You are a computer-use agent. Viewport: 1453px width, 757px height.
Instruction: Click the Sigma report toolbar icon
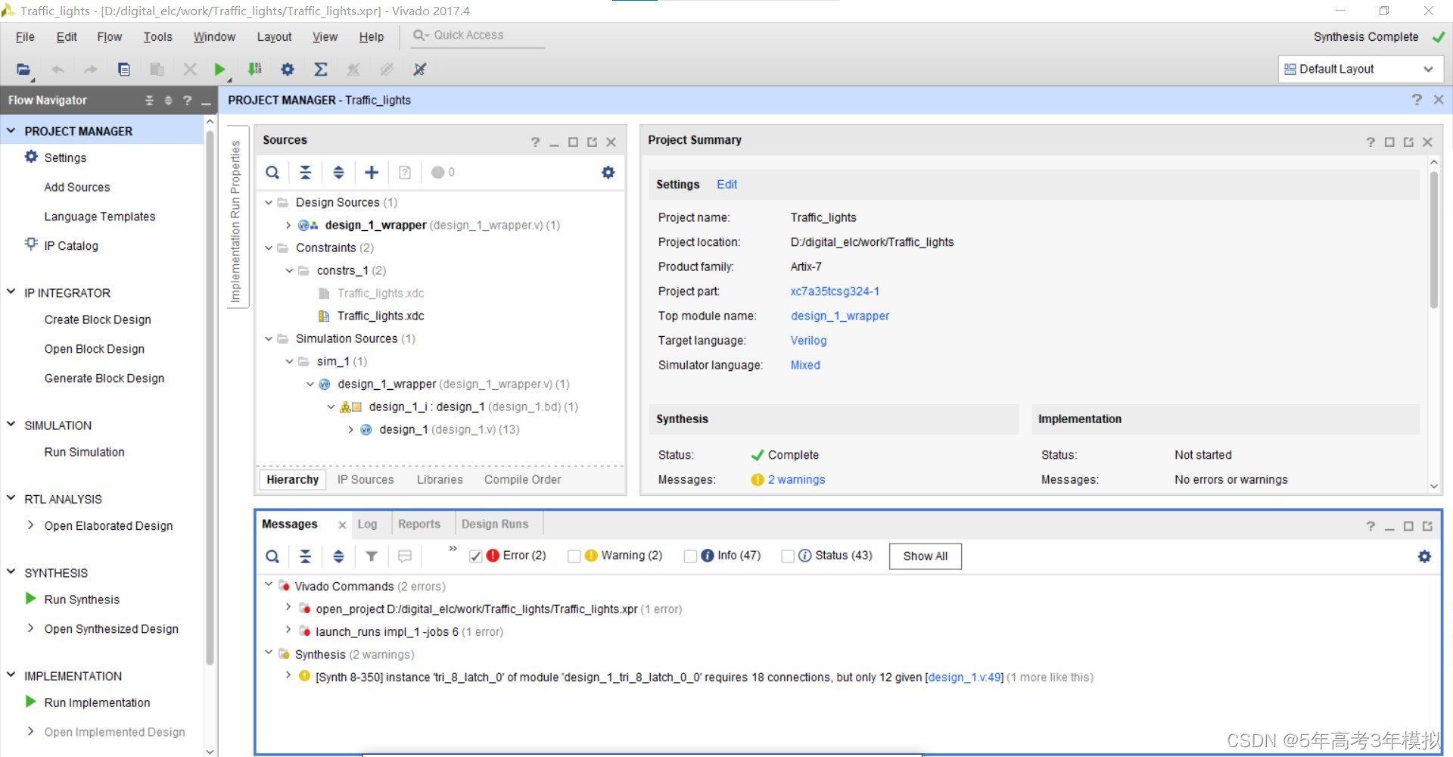321,69
